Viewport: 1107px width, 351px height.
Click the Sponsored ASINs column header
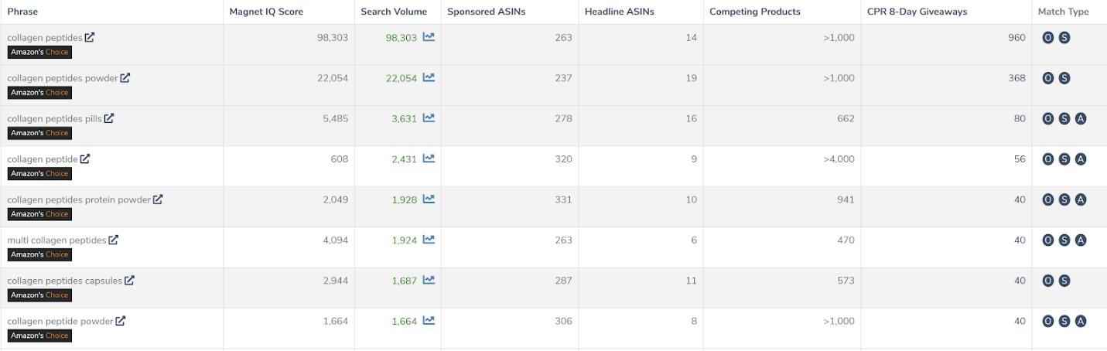(486, 12)
